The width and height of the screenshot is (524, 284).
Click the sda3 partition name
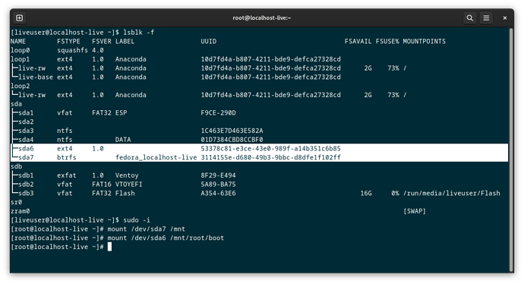[x=26, y=131]
